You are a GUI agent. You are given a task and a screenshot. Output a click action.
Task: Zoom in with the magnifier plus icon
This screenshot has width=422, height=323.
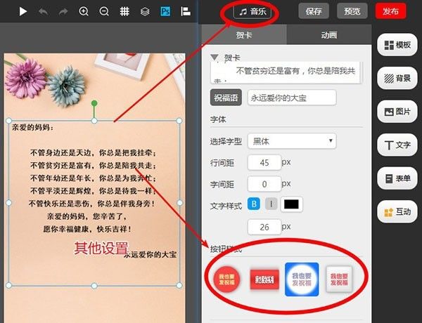coord(84,11)
